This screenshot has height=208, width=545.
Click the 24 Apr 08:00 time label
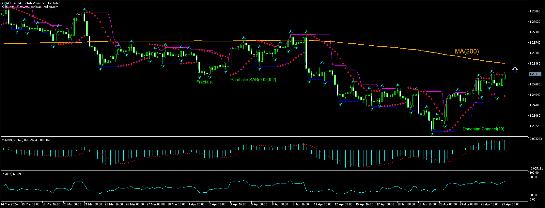[469, 204]
